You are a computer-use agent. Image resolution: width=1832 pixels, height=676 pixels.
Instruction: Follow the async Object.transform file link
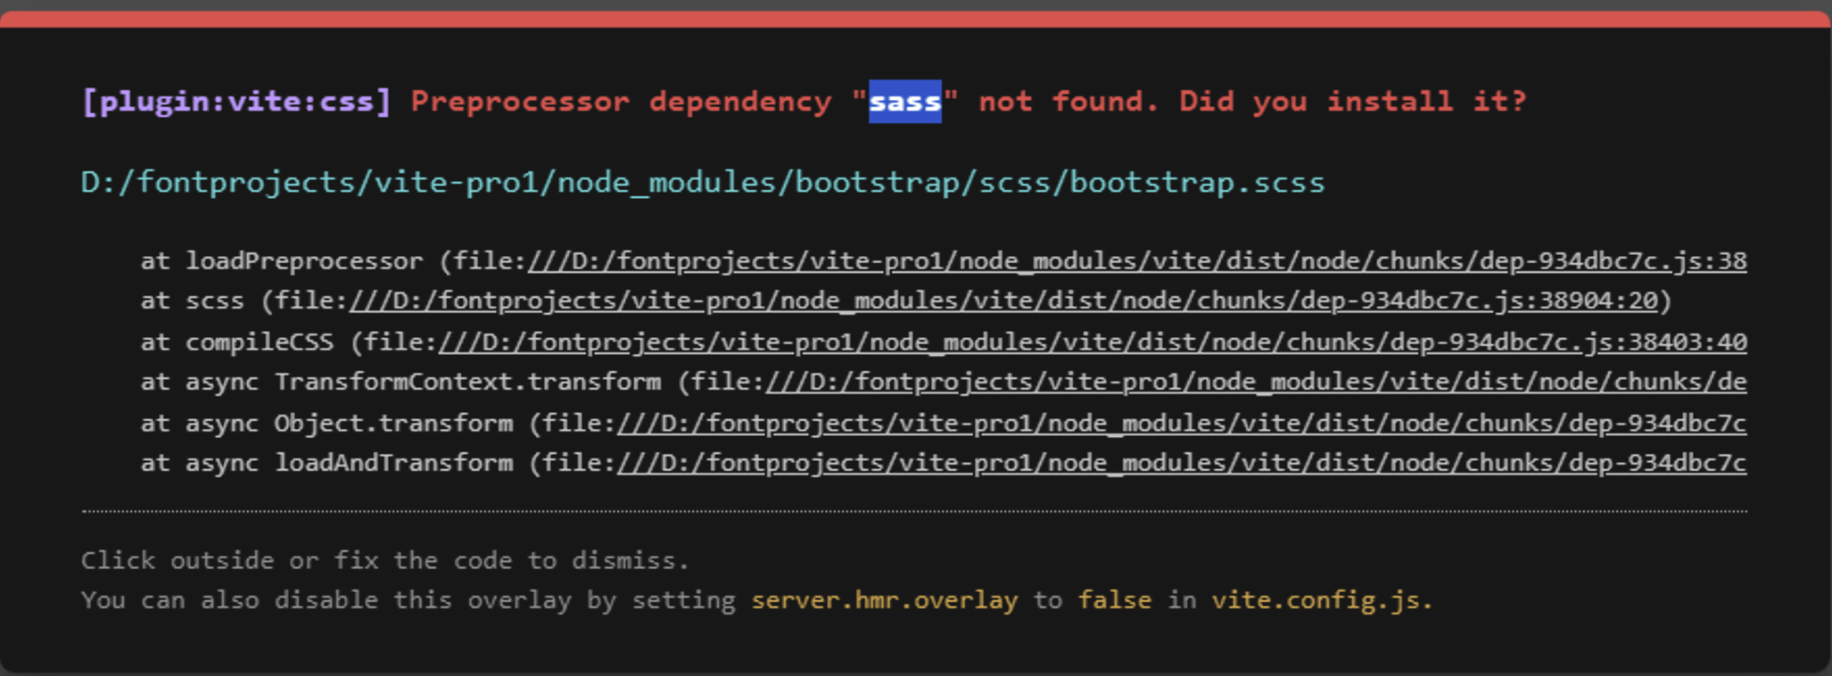[1181, 423]
